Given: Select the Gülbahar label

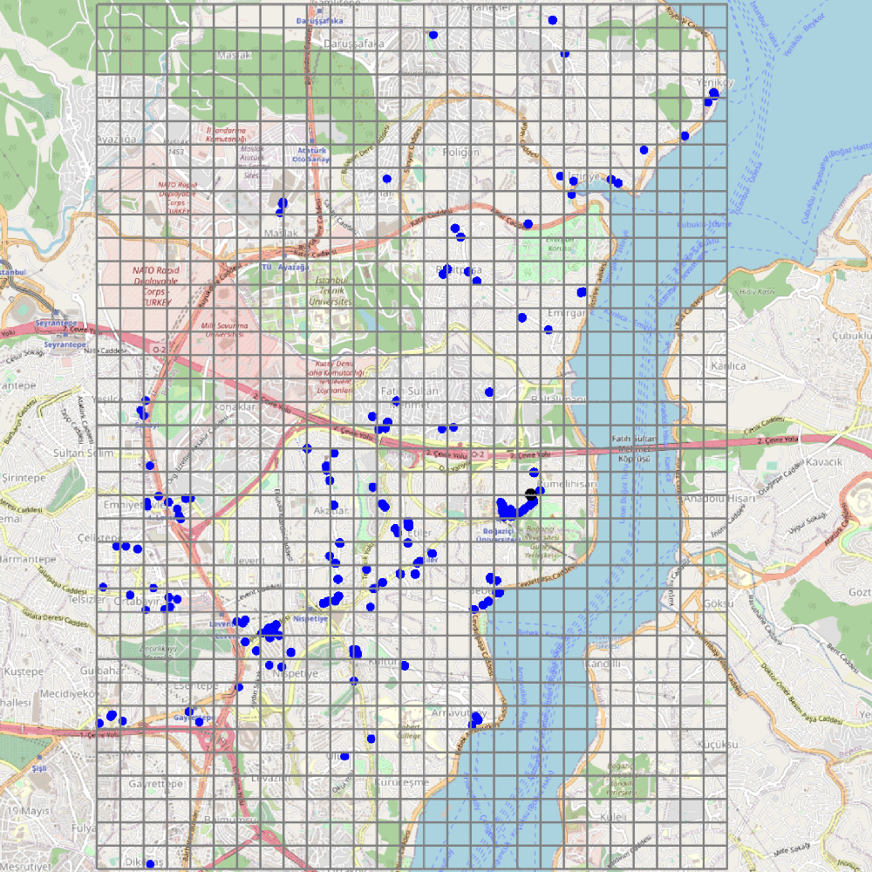Looking at the screenshot, I should click(x=100, y=671).
